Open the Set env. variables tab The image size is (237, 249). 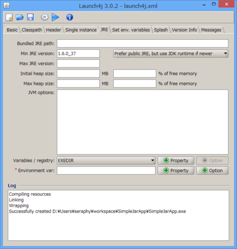point(131,30)
